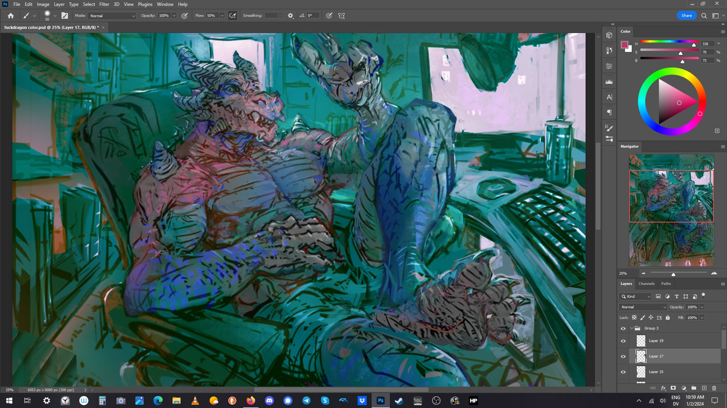
Task: Zoom in with Navigator large mountains
Action: 714,273
